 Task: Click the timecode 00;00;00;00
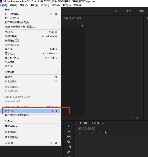click(87, 128)
